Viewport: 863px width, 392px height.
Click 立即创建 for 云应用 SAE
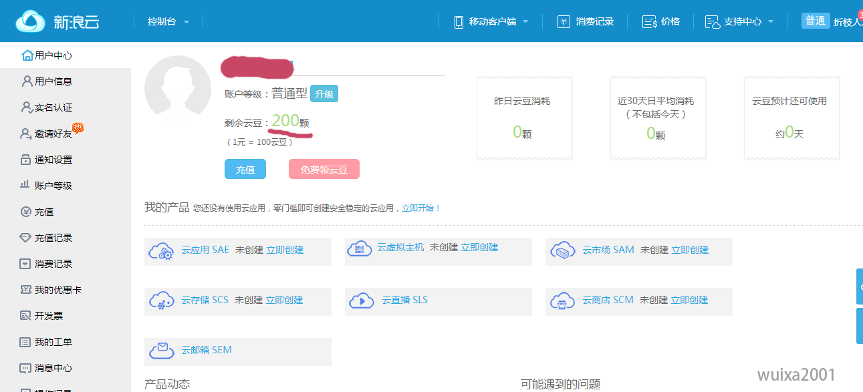(x=285, y=250)
